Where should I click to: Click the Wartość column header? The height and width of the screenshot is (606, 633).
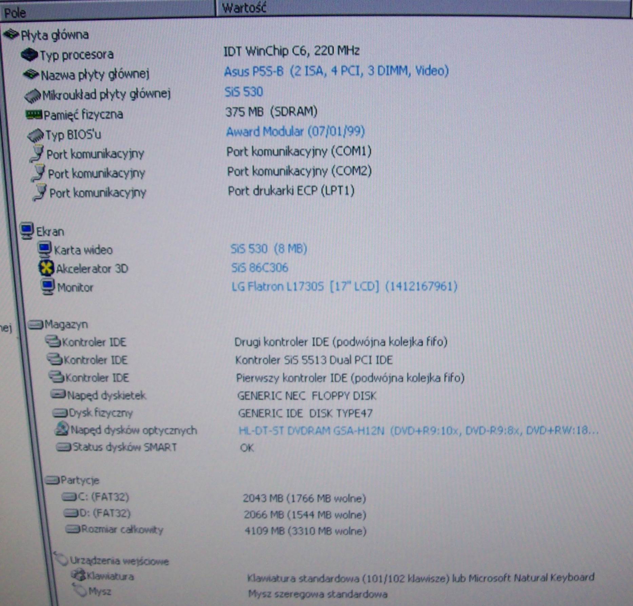(423, 8)
